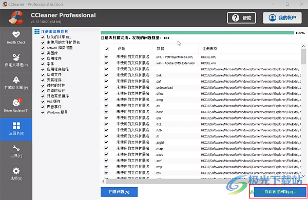The width and height of the screenshot is (308, 200).
Task: Click the horizontal scrollbar left arrow
Action: 103,181
